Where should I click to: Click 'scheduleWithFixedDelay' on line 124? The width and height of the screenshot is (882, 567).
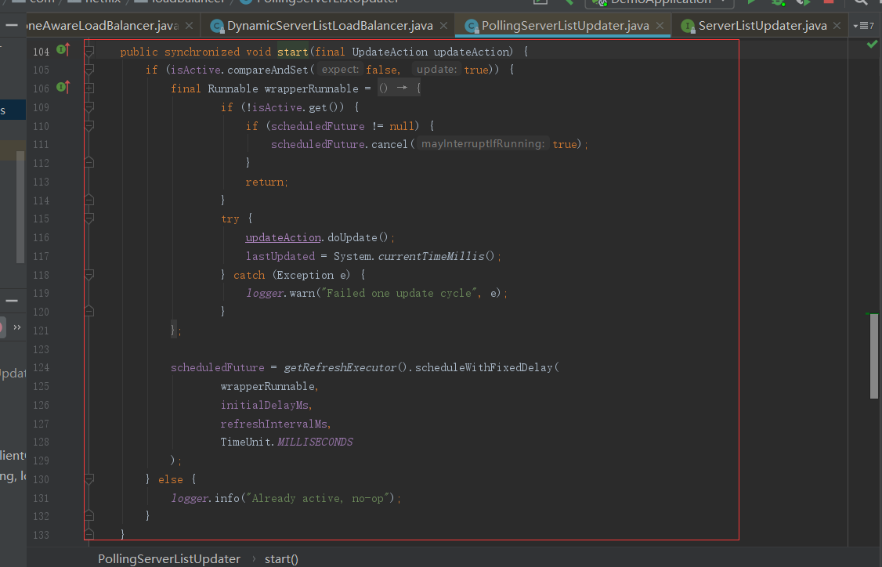coord(484,367)
